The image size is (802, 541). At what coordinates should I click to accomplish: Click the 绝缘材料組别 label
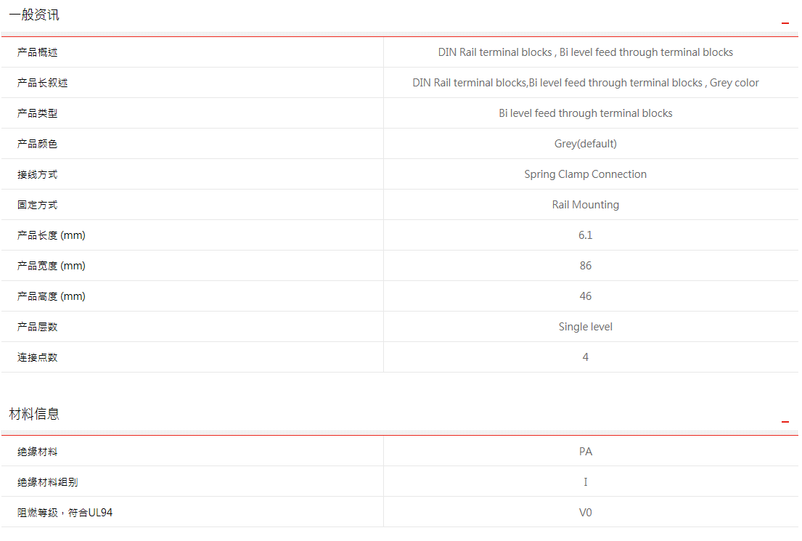pos(48,482)
